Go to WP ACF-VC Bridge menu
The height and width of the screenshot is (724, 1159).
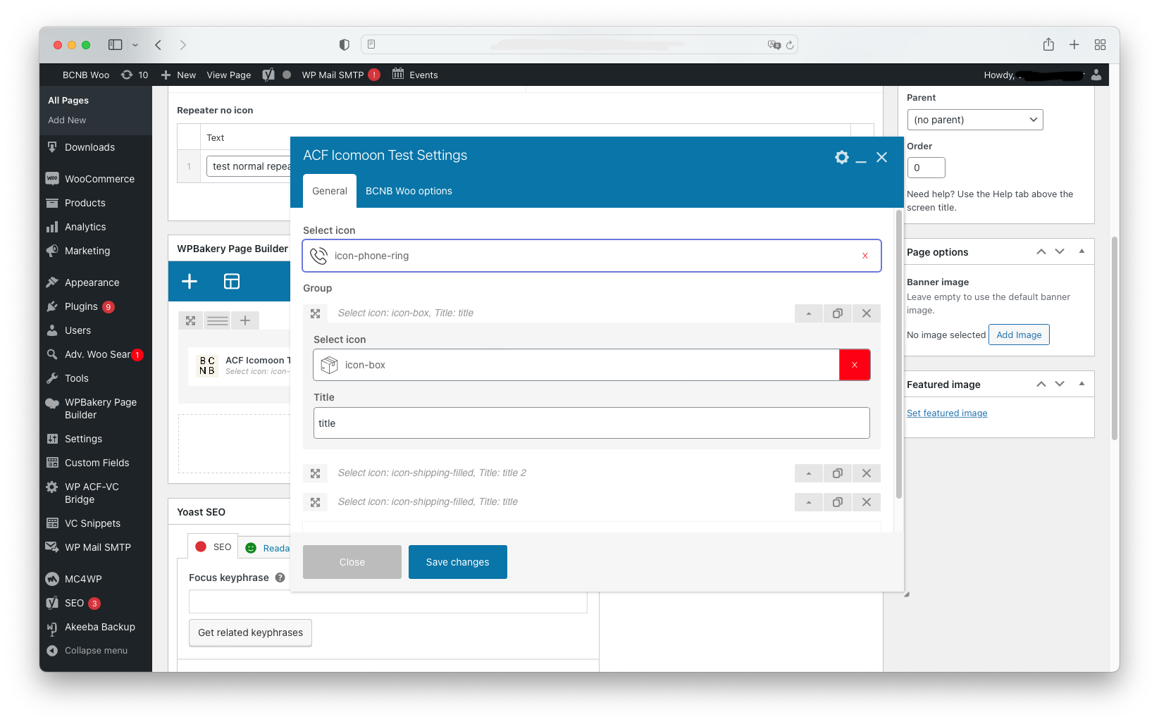(x=96, y=493)
